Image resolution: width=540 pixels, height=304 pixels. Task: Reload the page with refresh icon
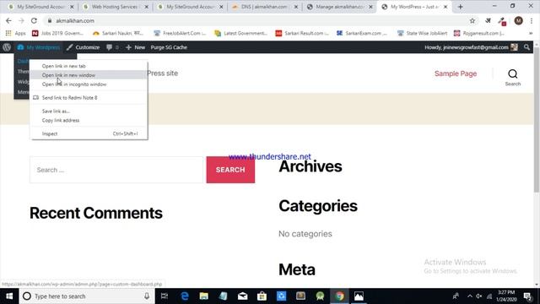tap(34, 20)
